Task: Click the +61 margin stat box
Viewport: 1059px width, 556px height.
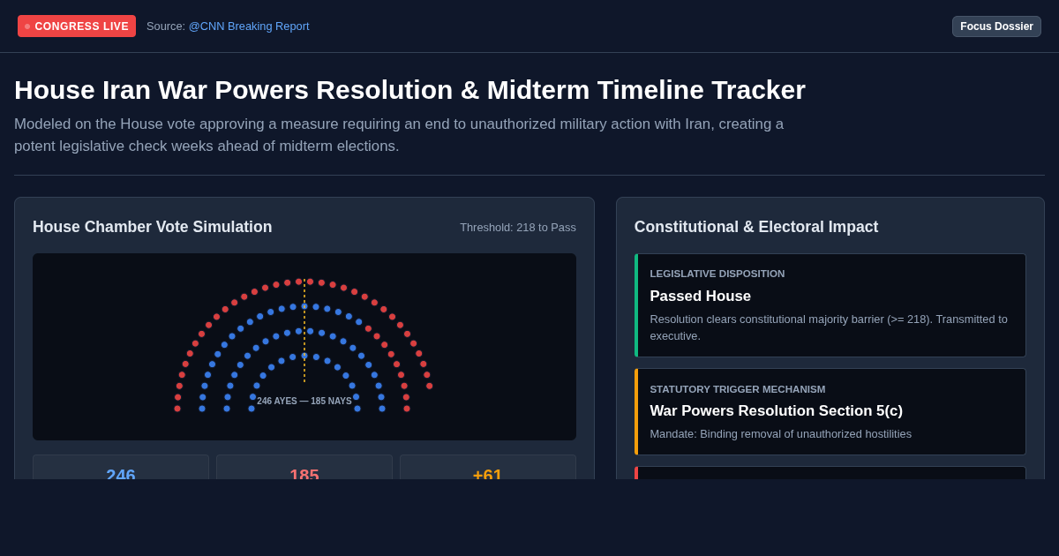Action: click(x=488, y=468)
